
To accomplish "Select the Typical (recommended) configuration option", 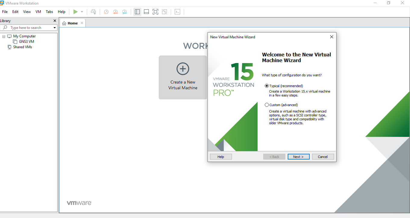I will coord(267,86).
